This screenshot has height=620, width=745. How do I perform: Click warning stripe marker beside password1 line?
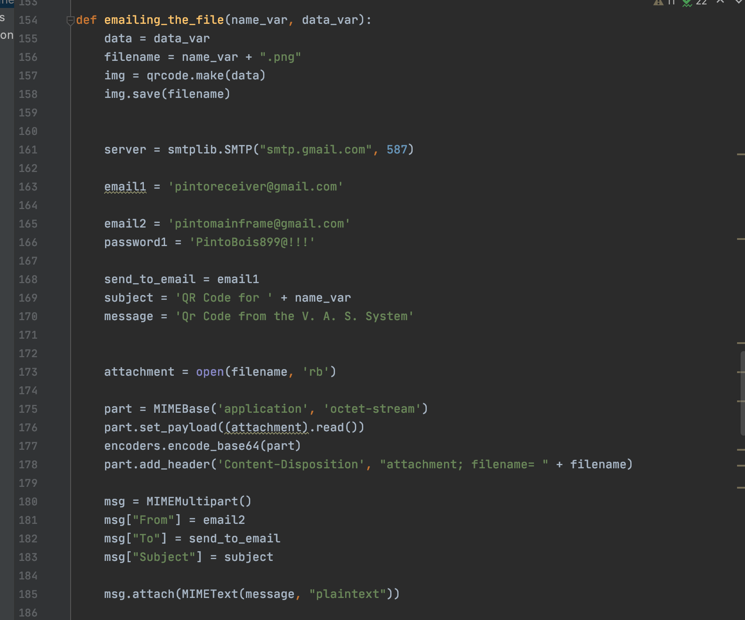(741, 239)
